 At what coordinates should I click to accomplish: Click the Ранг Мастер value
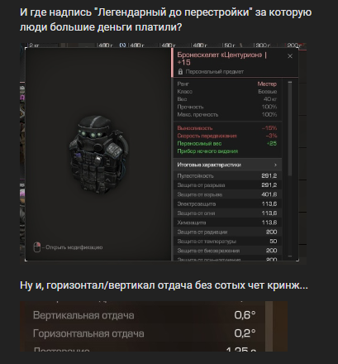click(x=267, y=84)
